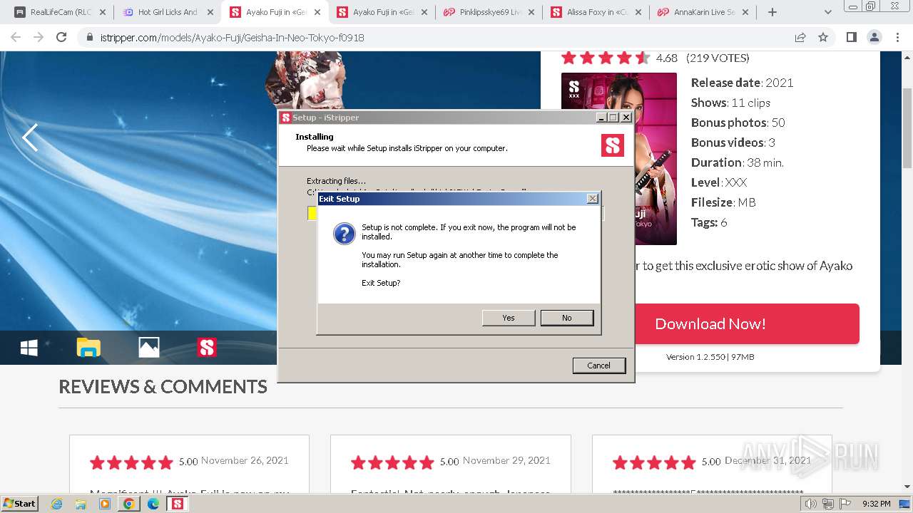Share this page icon in address bar

coord(800,37)
